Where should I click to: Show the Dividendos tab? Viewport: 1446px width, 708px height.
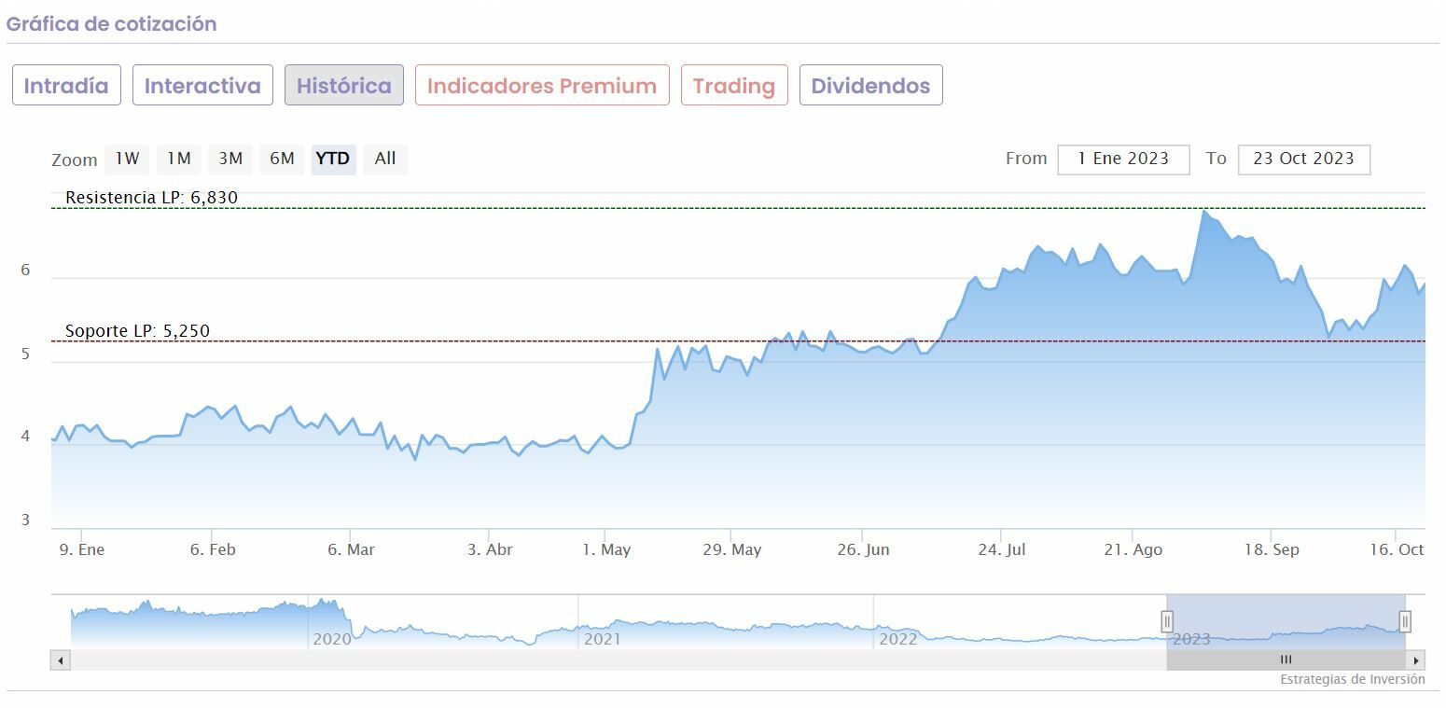coord(870,86)
